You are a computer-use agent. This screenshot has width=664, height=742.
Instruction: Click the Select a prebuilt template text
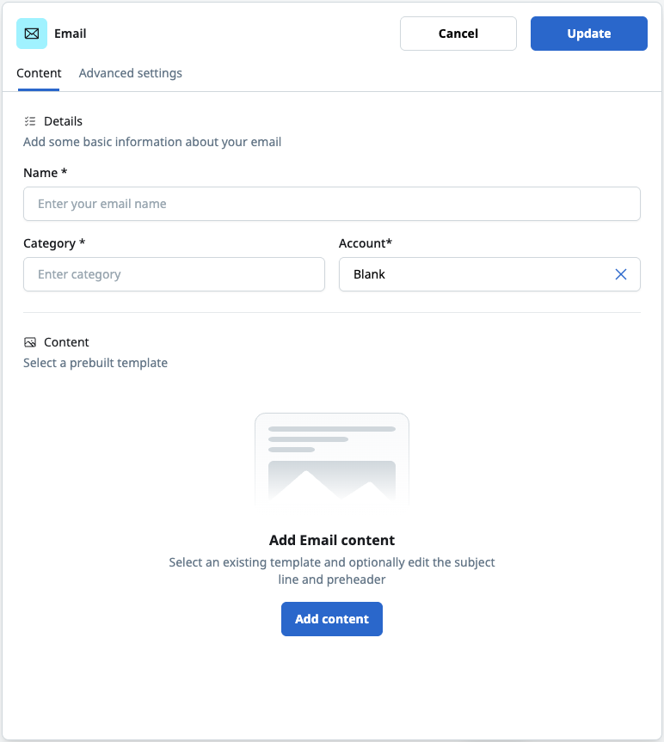(95, 363)
